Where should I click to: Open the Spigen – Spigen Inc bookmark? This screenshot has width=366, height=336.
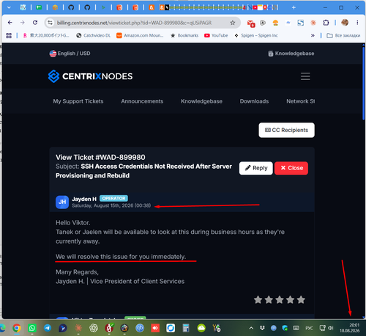point(256,35)
